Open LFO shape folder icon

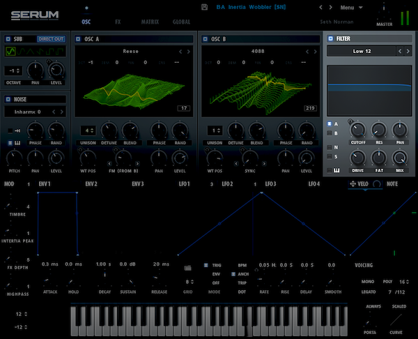(187, 268)
